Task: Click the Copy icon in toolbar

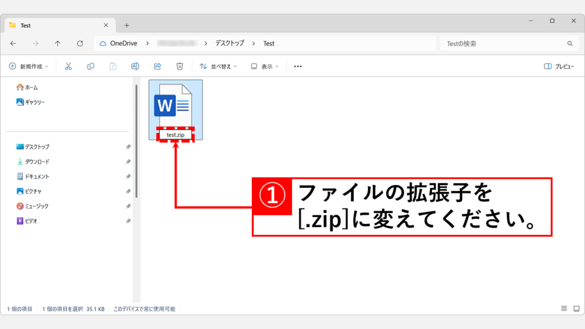Action: click(x=91, y=66)
